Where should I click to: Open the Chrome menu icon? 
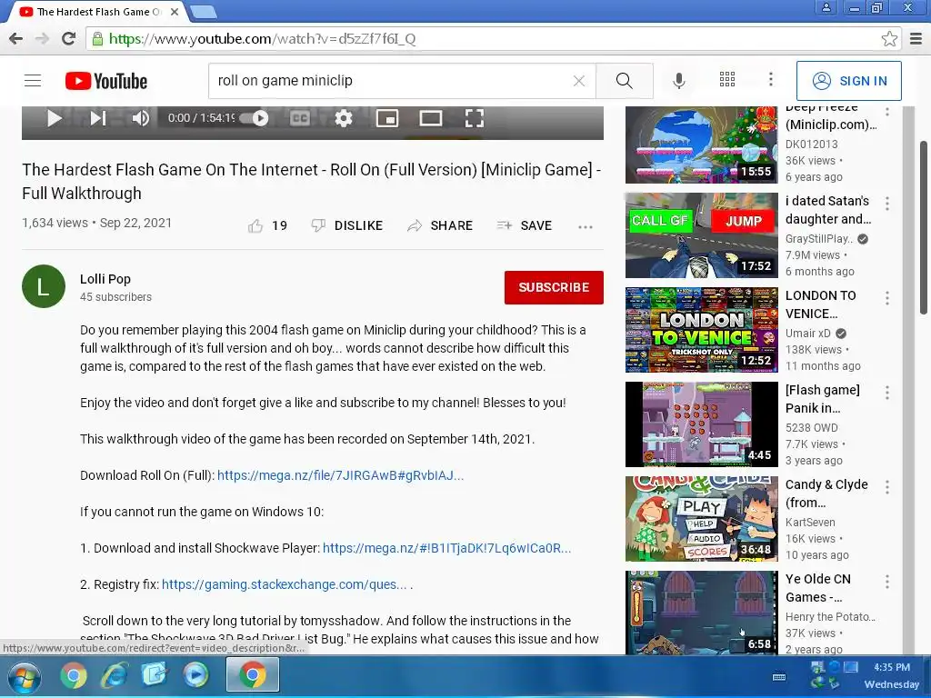[x=916, y=38]
